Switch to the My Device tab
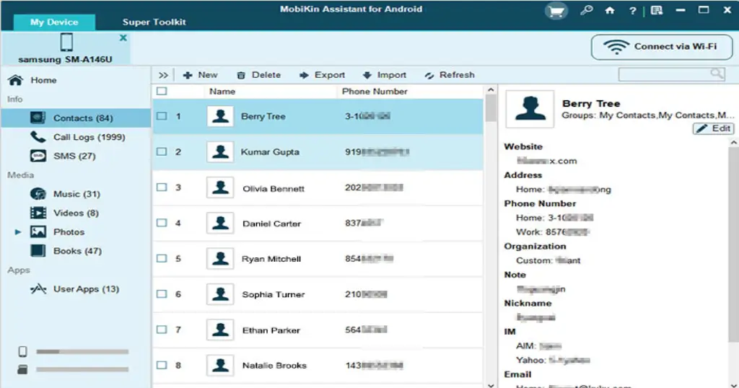739x388 pixels. (54, 22)
